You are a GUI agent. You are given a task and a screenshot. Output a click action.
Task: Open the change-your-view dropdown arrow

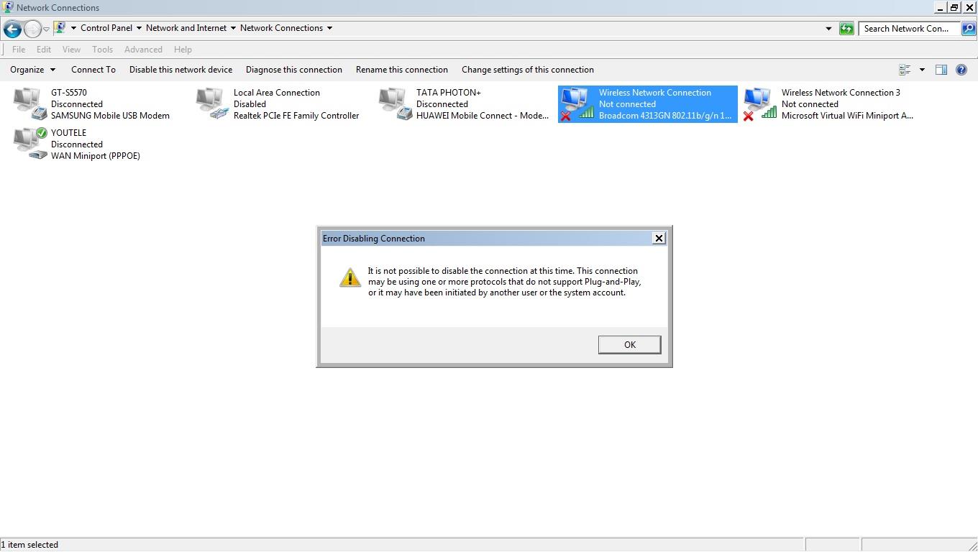coord(922,70)
